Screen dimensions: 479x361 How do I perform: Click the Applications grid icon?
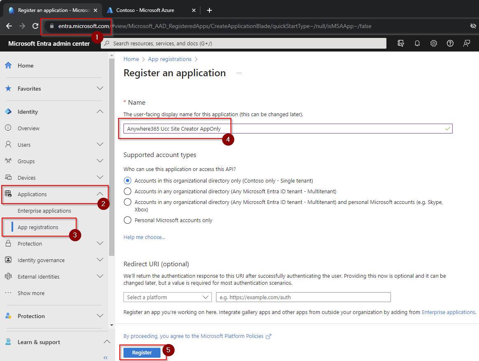(8, 194)
